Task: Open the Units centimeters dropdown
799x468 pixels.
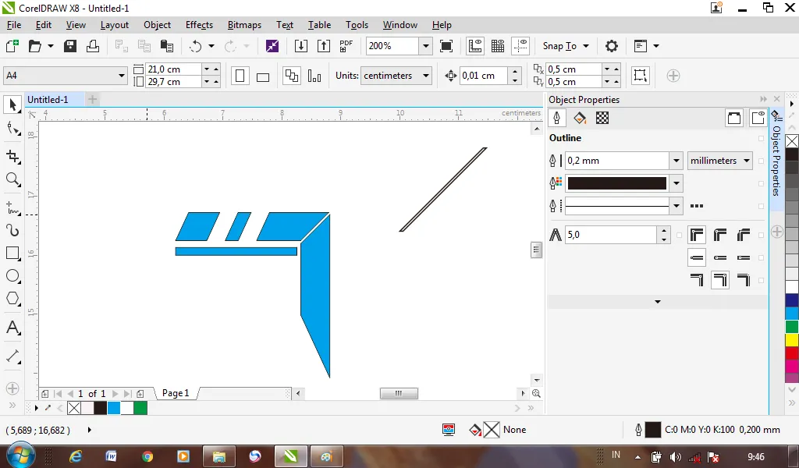Action: 426,76
